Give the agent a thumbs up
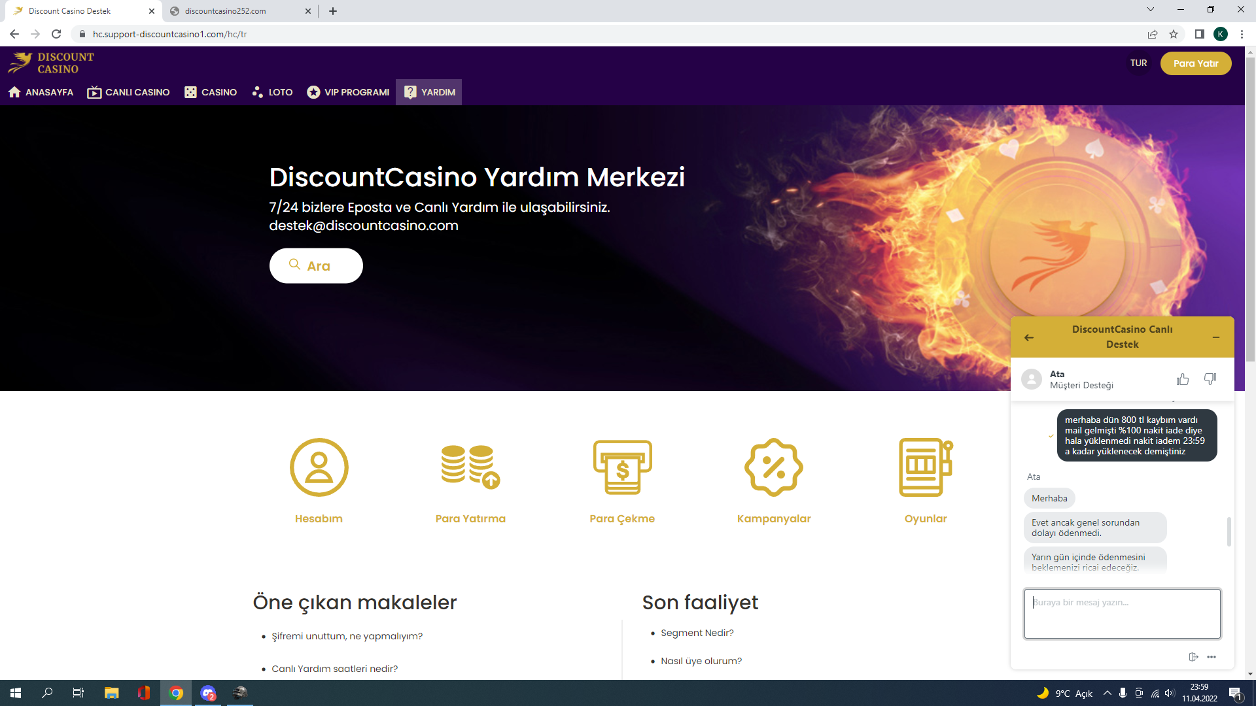Image resolution: width=1256 pixels, height=706 pixels. (x=1182, y=379)
